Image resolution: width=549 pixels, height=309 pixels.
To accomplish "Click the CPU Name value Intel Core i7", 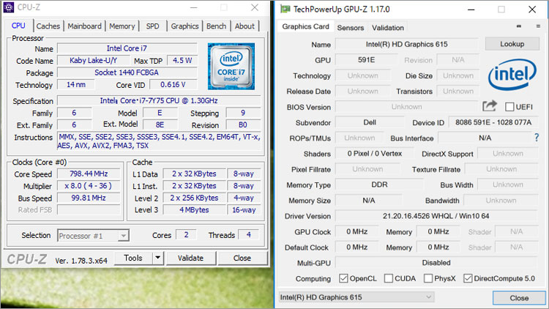I will (127, 48).
